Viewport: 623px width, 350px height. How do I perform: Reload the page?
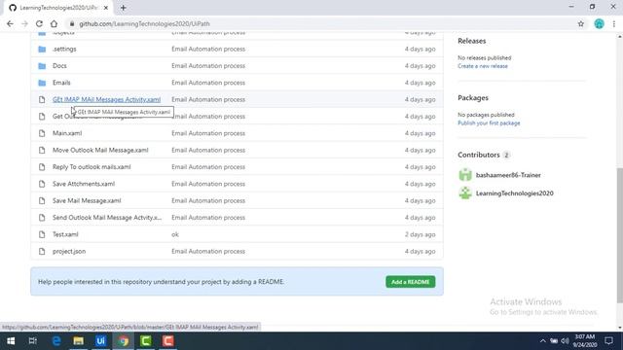39,23
